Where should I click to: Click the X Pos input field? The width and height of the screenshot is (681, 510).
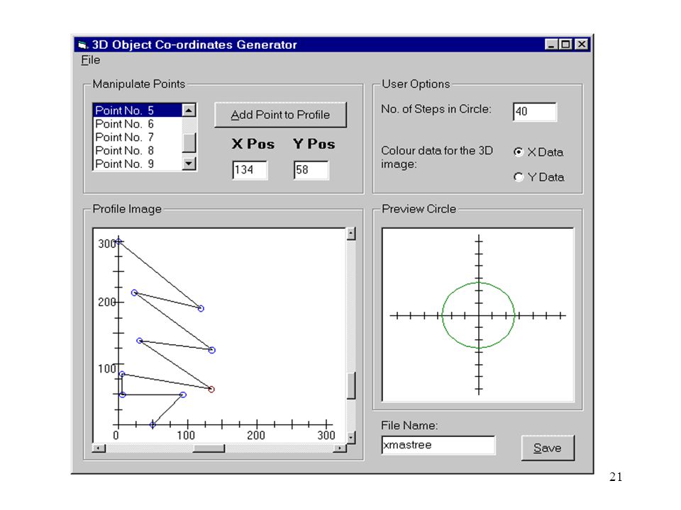[250, 170]
